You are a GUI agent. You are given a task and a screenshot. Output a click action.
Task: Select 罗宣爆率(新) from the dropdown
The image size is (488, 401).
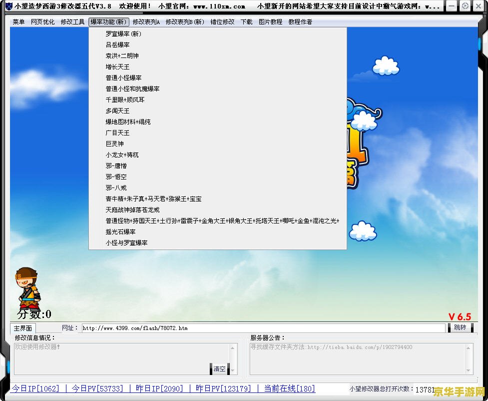click(218, 33)
